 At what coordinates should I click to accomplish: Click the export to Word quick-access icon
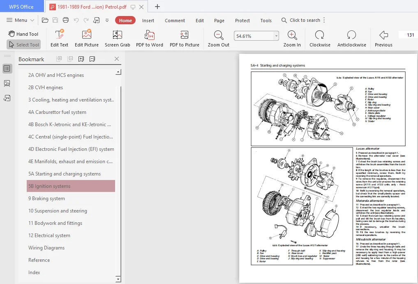pyautogui.click(x=96, y=20)
